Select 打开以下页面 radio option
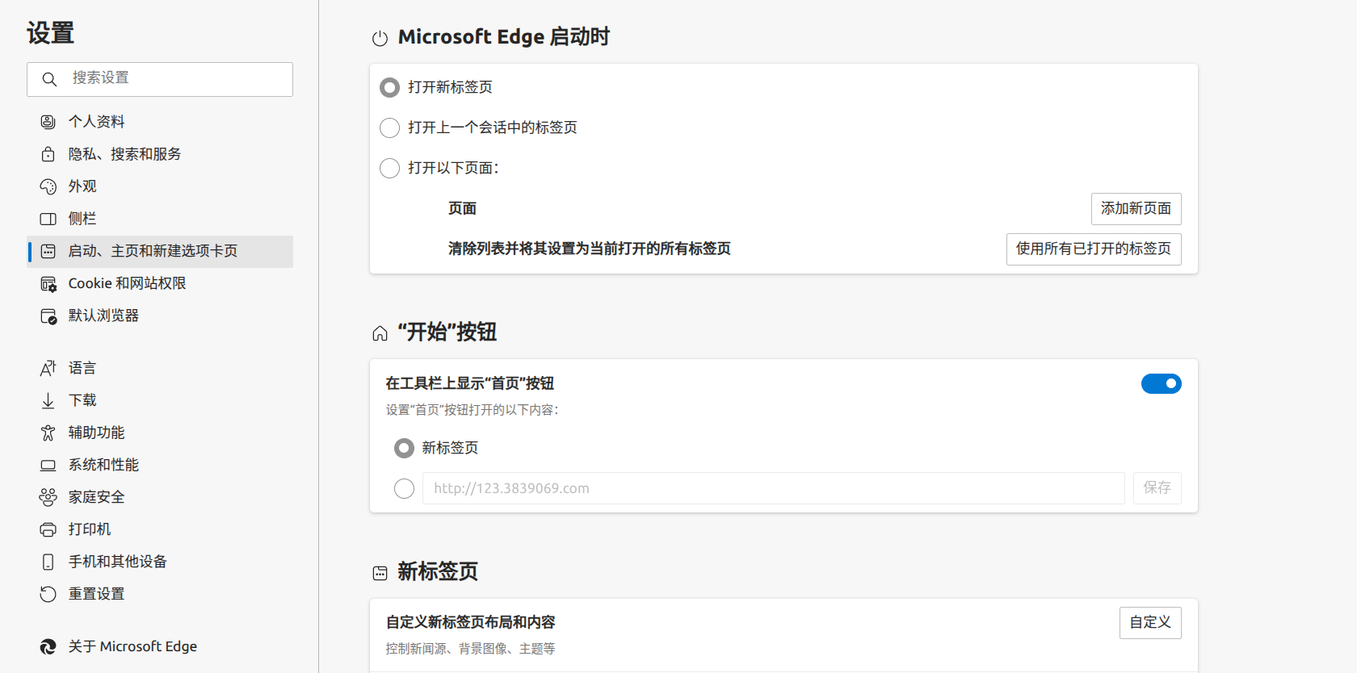1357x673 pixels. [x=390, y=168]
